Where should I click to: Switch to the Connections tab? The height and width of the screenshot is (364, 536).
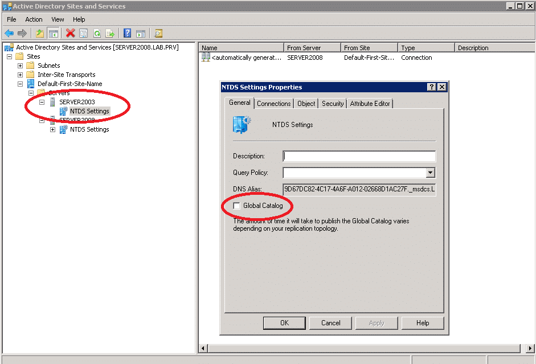pos(274,104)
